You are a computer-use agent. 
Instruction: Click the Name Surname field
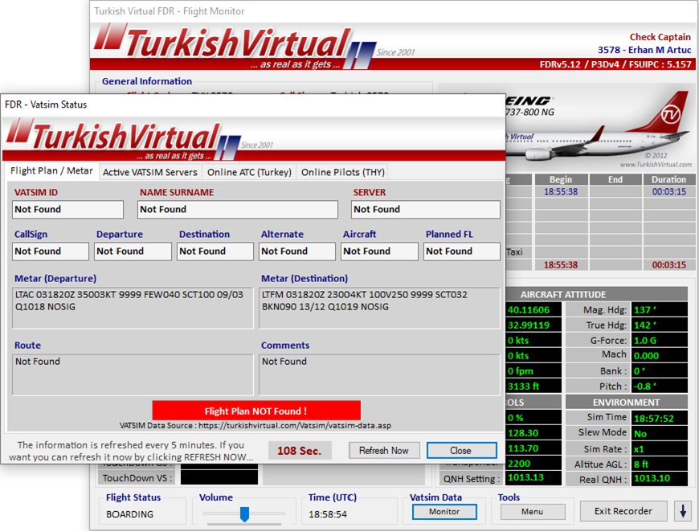point(238,209)
